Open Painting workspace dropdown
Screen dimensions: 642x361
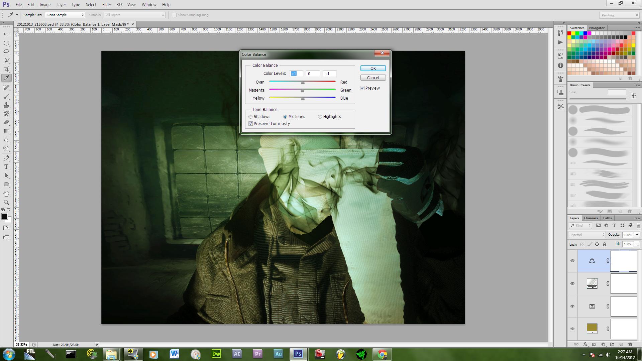click(x=619, y=15)
